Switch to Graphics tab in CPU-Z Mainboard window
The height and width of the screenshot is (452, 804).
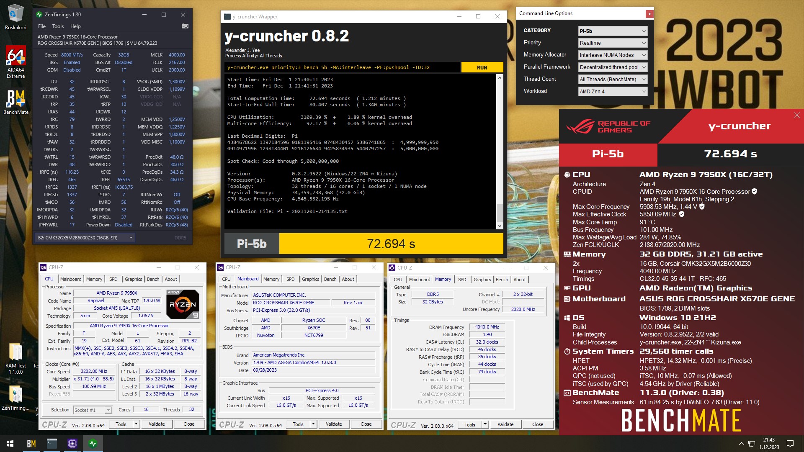point(311,279)
